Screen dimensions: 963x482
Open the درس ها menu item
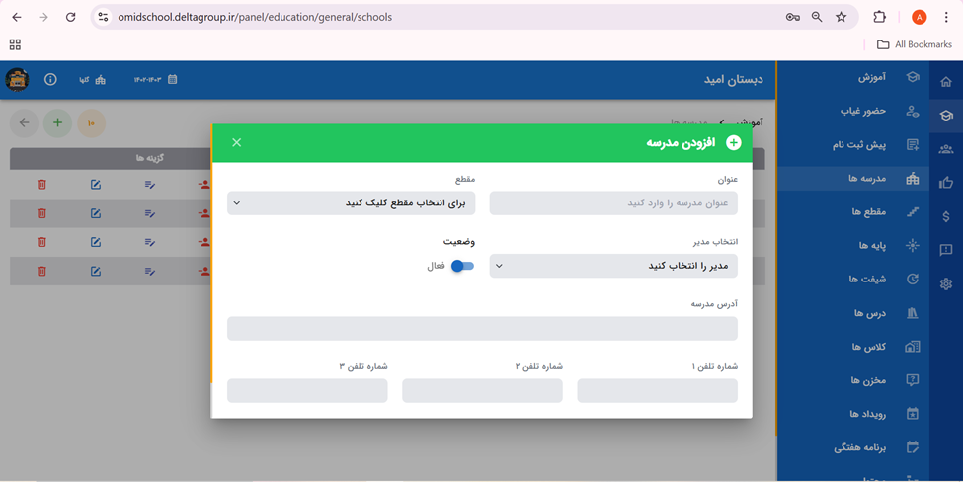coord(853,313)
